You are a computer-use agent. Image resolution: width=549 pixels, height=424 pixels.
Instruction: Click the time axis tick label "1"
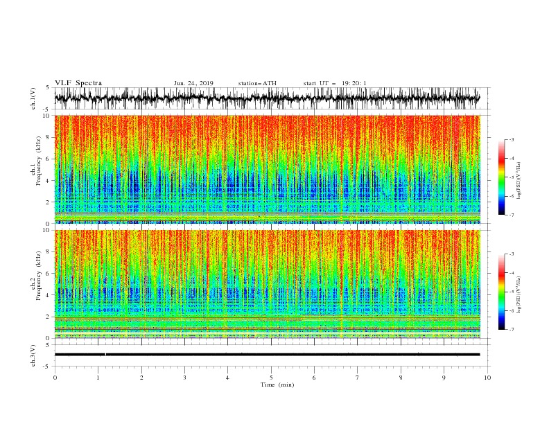tap(98, 378)
